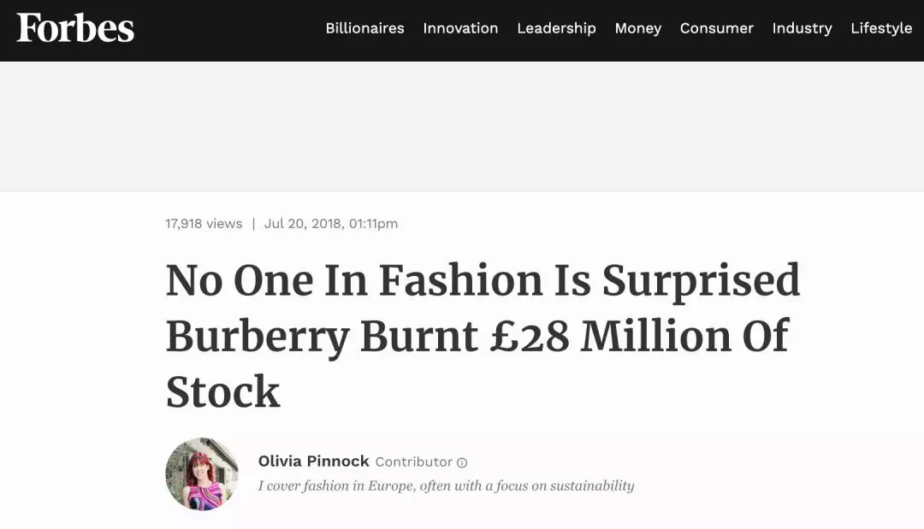Navigate to the Consumer section
The height and width of the screenshot is (529, 924).
coord(716,28)
